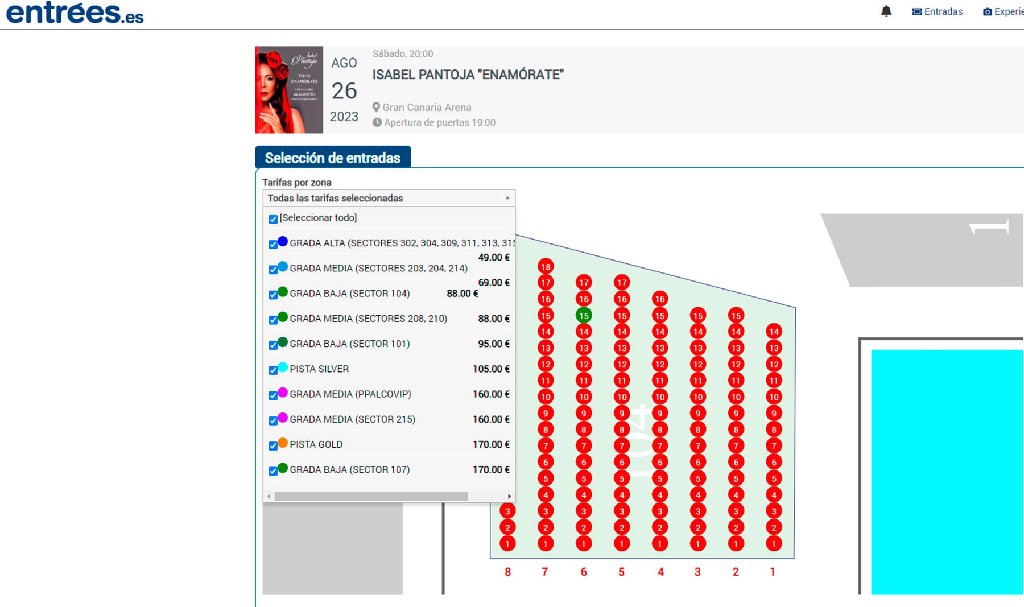1024x607 pixels.
Task: Click seat 13 in row 1
Action: click(x=774, y=348)
